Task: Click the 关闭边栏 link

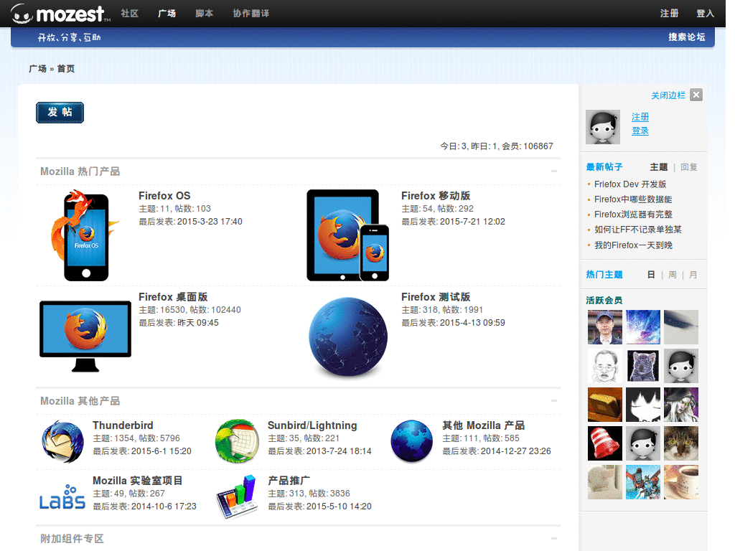Action: 668,95
